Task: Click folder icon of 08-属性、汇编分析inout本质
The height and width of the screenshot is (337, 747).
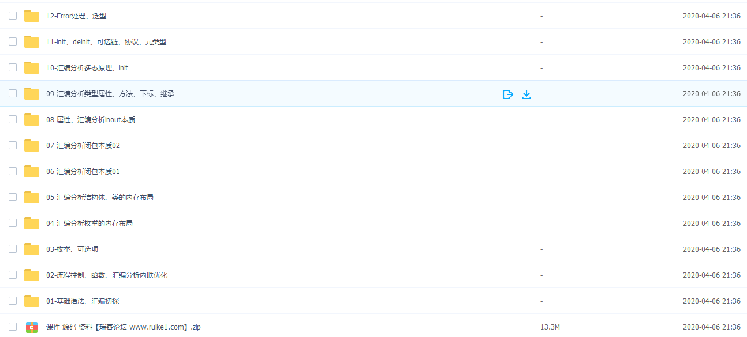Action: tap(32, 120)
